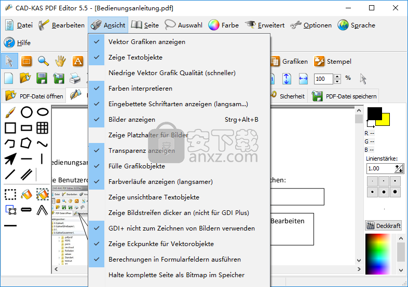The image size is (408, 287).
Task: Open the Bearbeiten menu
Action: [x=61, y=25]
